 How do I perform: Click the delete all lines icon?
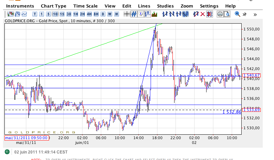[210, 14]
